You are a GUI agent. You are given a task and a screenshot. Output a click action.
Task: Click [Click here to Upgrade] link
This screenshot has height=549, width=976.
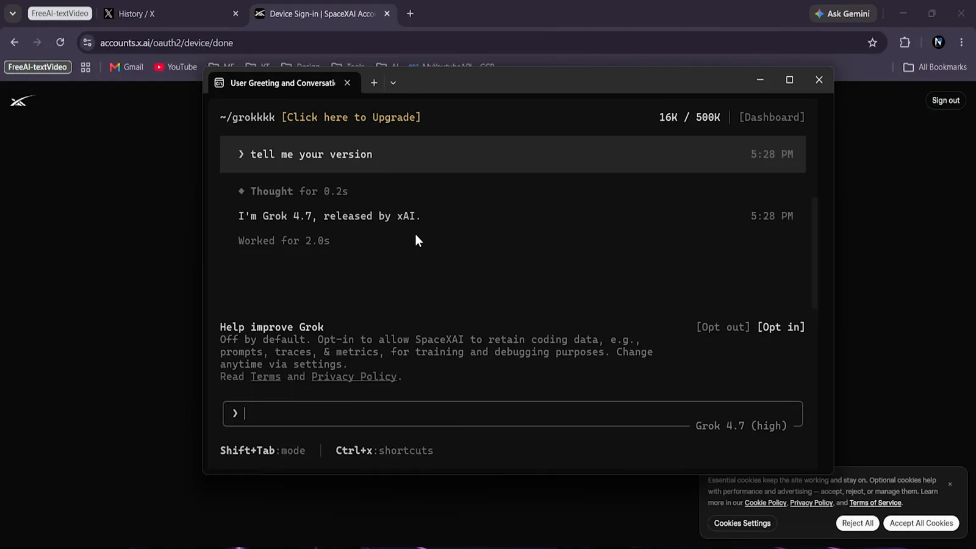(351, 117)
